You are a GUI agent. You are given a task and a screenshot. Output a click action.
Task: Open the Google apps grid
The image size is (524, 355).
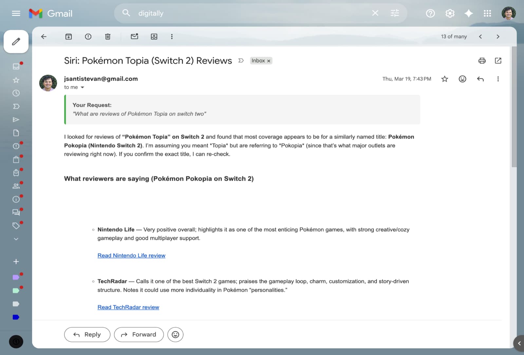(487, 13)
